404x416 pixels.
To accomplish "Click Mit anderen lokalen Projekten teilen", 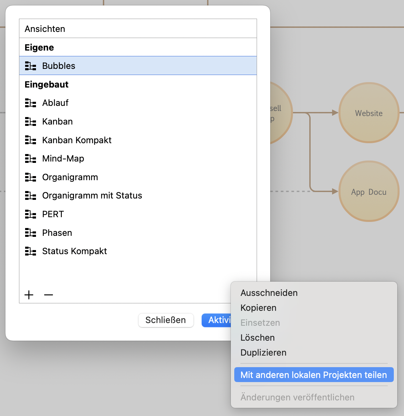I will click(313, 375).
